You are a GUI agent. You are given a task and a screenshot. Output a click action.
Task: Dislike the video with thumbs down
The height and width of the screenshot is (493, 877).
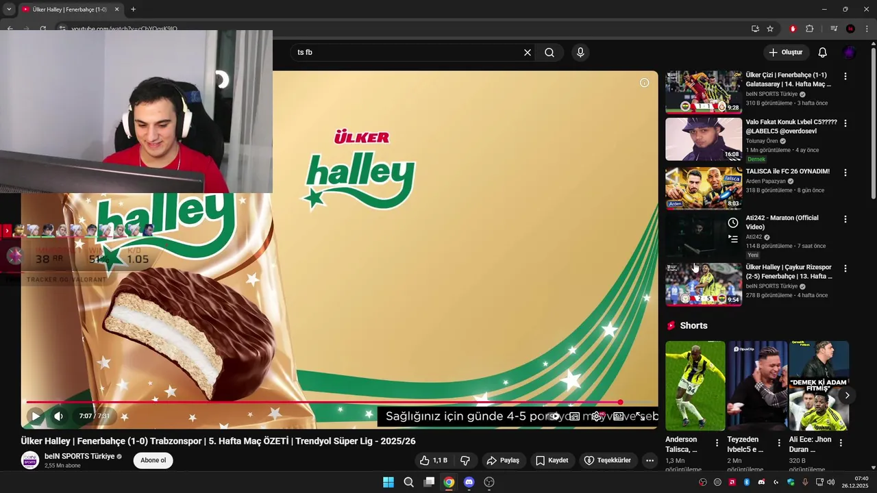pos(465,461)
